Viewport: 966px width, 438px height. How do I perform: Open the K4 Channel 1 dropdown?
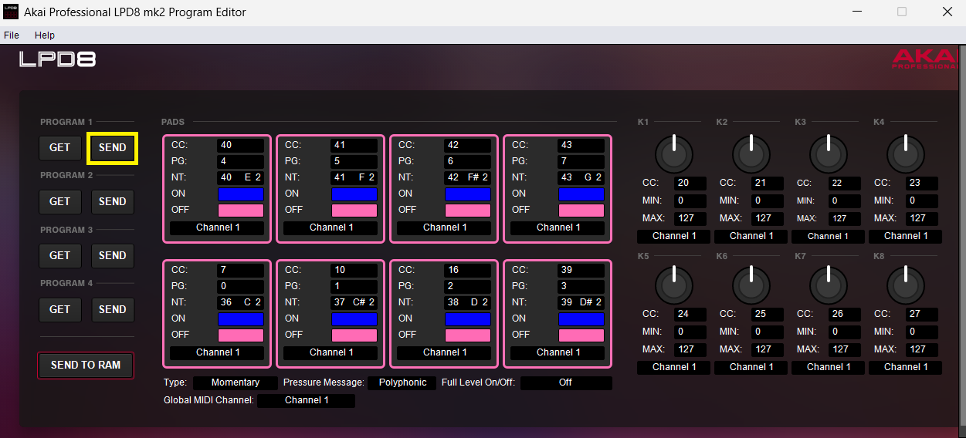point(906,236)
